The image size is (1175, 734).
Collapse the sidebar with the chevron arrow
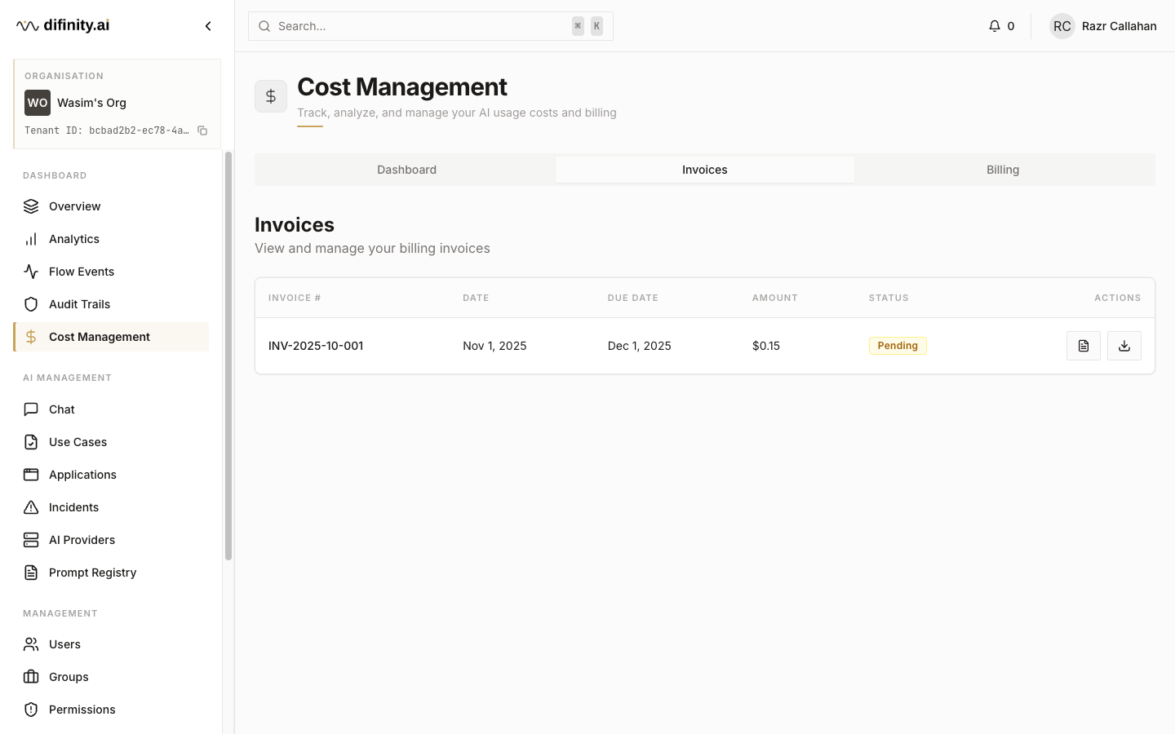pyautogui.click(x=208, y=26)
